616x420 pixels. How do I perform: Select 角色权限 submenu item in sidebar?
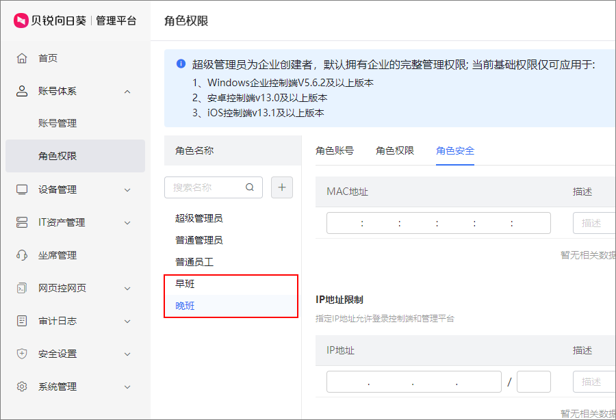(75, 156)
